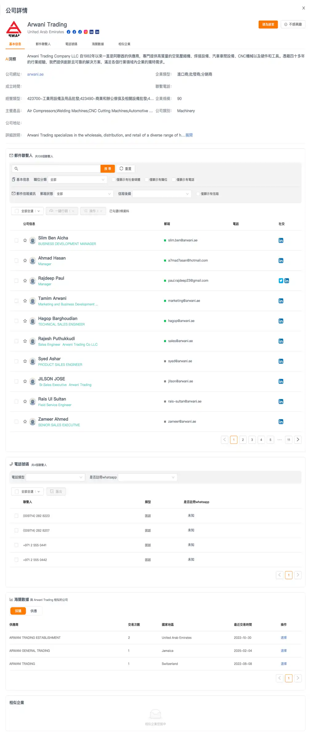This screenshot has width=311, height=737.
Task: Open JILSON JOSE's LinkedIn icon
Action: coord(281,381)
